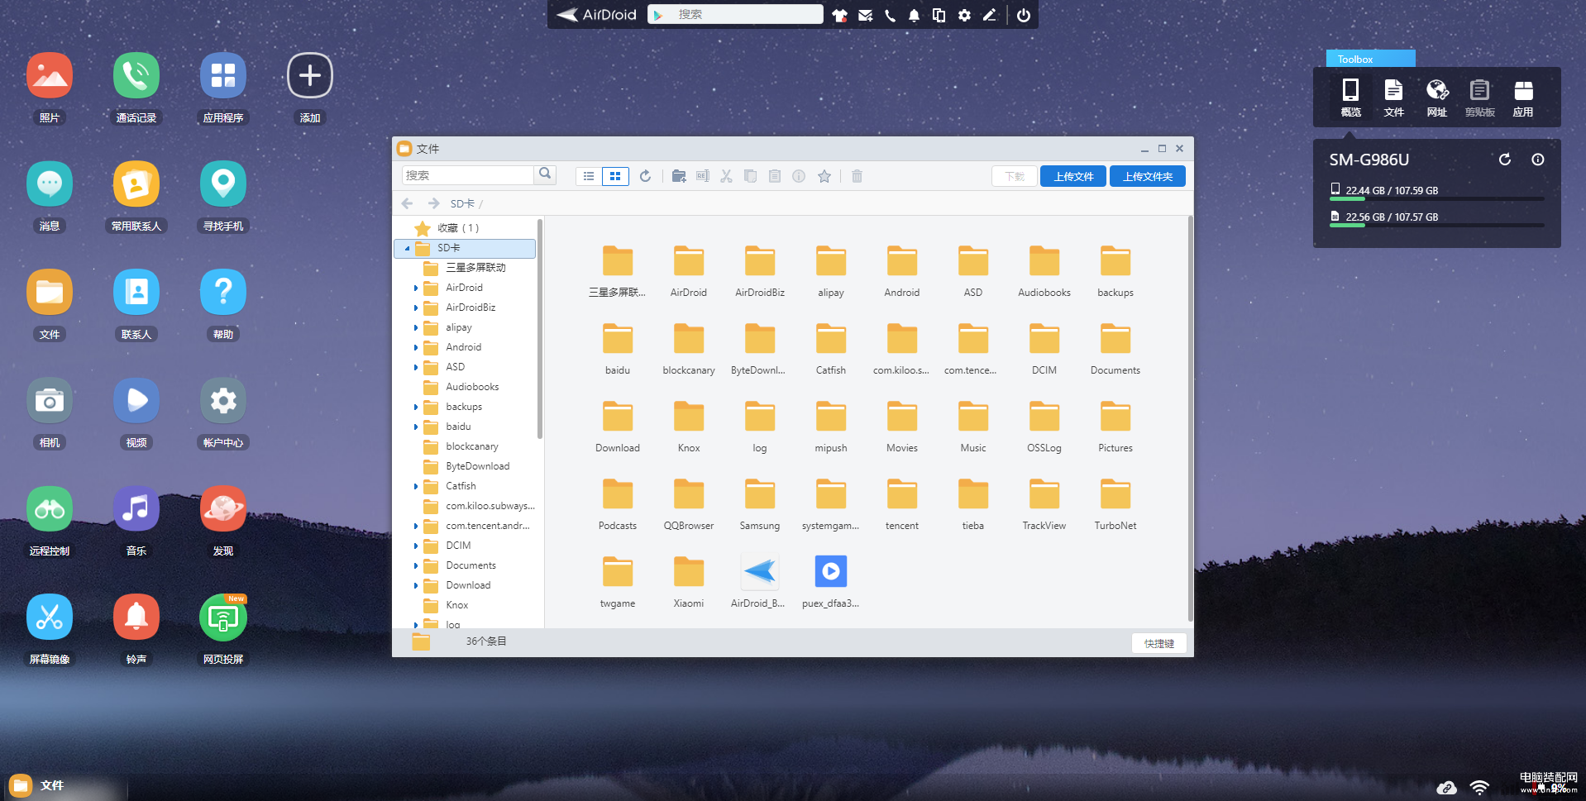1586x801 pixels.
Task: Click the settings gear in top bar
Action: pos(964,15)
